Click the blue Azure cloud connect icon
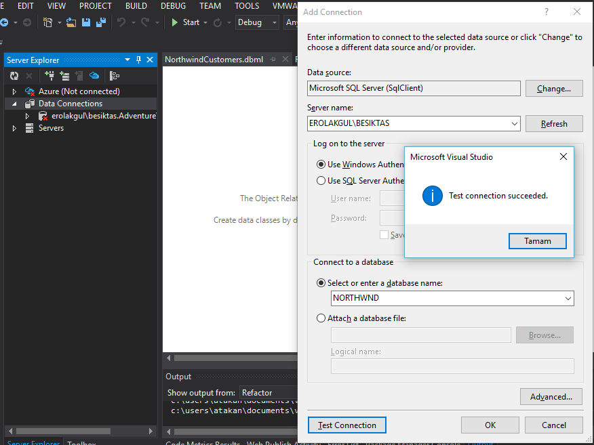594x445 pixels. [95, 77]
